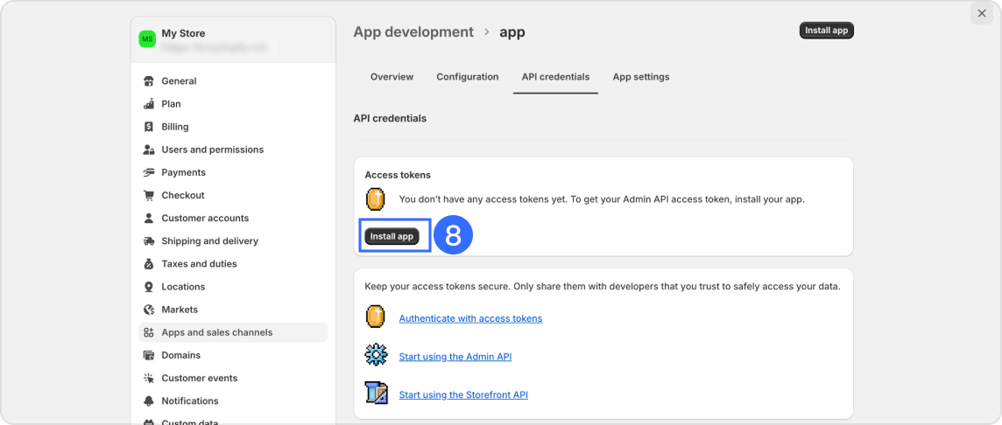The width and height of the screenshot is (1002, 425).
Task: Close the settings dialog with X
Action: tap(982, 13)
